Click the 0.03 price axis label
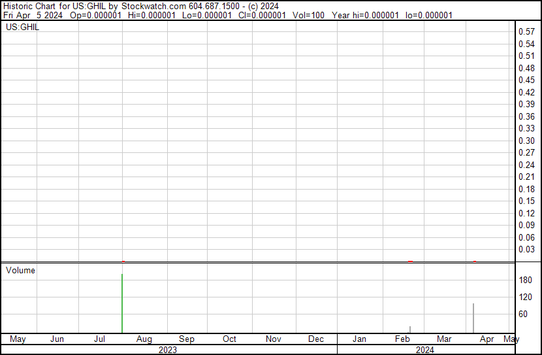542x355 pixels. [526, 249]
